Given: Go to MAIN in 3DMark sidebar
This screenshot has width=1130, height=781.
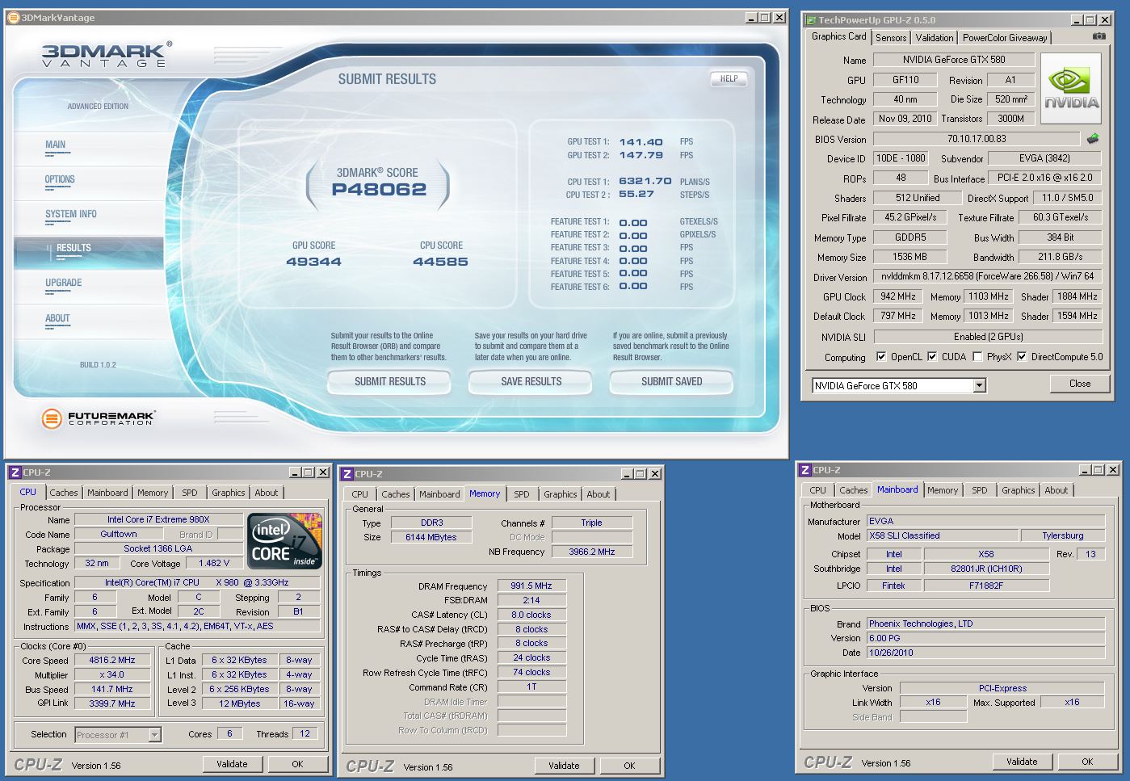Looking at the screenshot, I should [x=56, y=145].
